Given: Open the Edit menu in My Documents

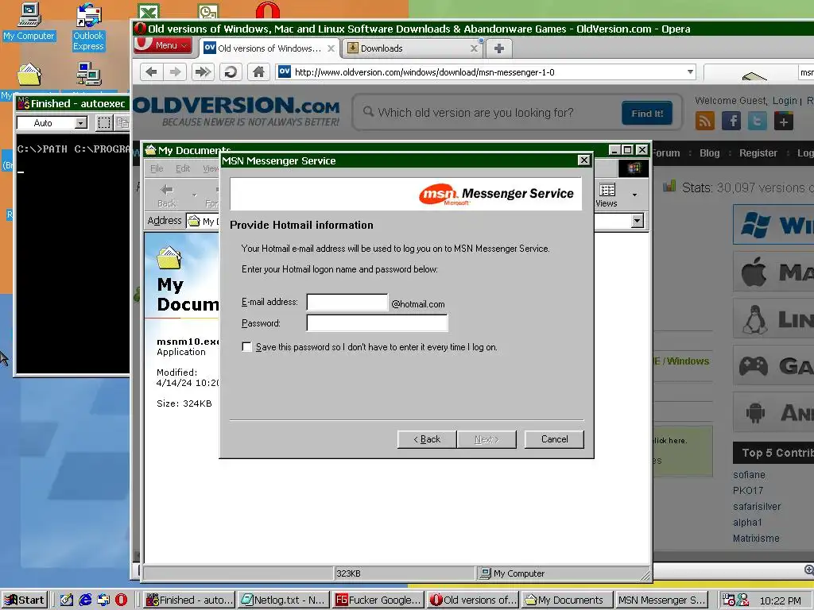Looking at the screenshot, I should 183,168.
